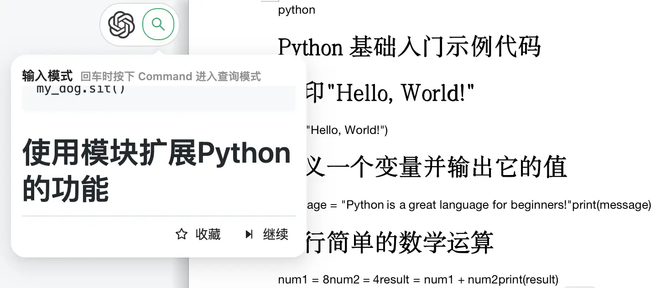The image size is (656, 288).
Task: Click the 继续 continue button
Action: coord(267,234)
